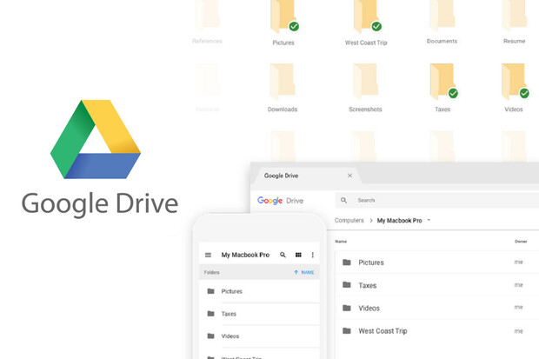Tap the mobile search magnifier icon
Screen dimensions: 539x359
point(283,256)
